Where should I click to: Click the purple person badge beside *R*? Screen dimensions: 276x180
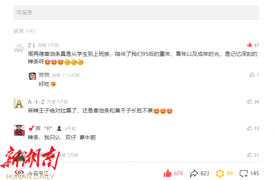[x=59, y=128]
